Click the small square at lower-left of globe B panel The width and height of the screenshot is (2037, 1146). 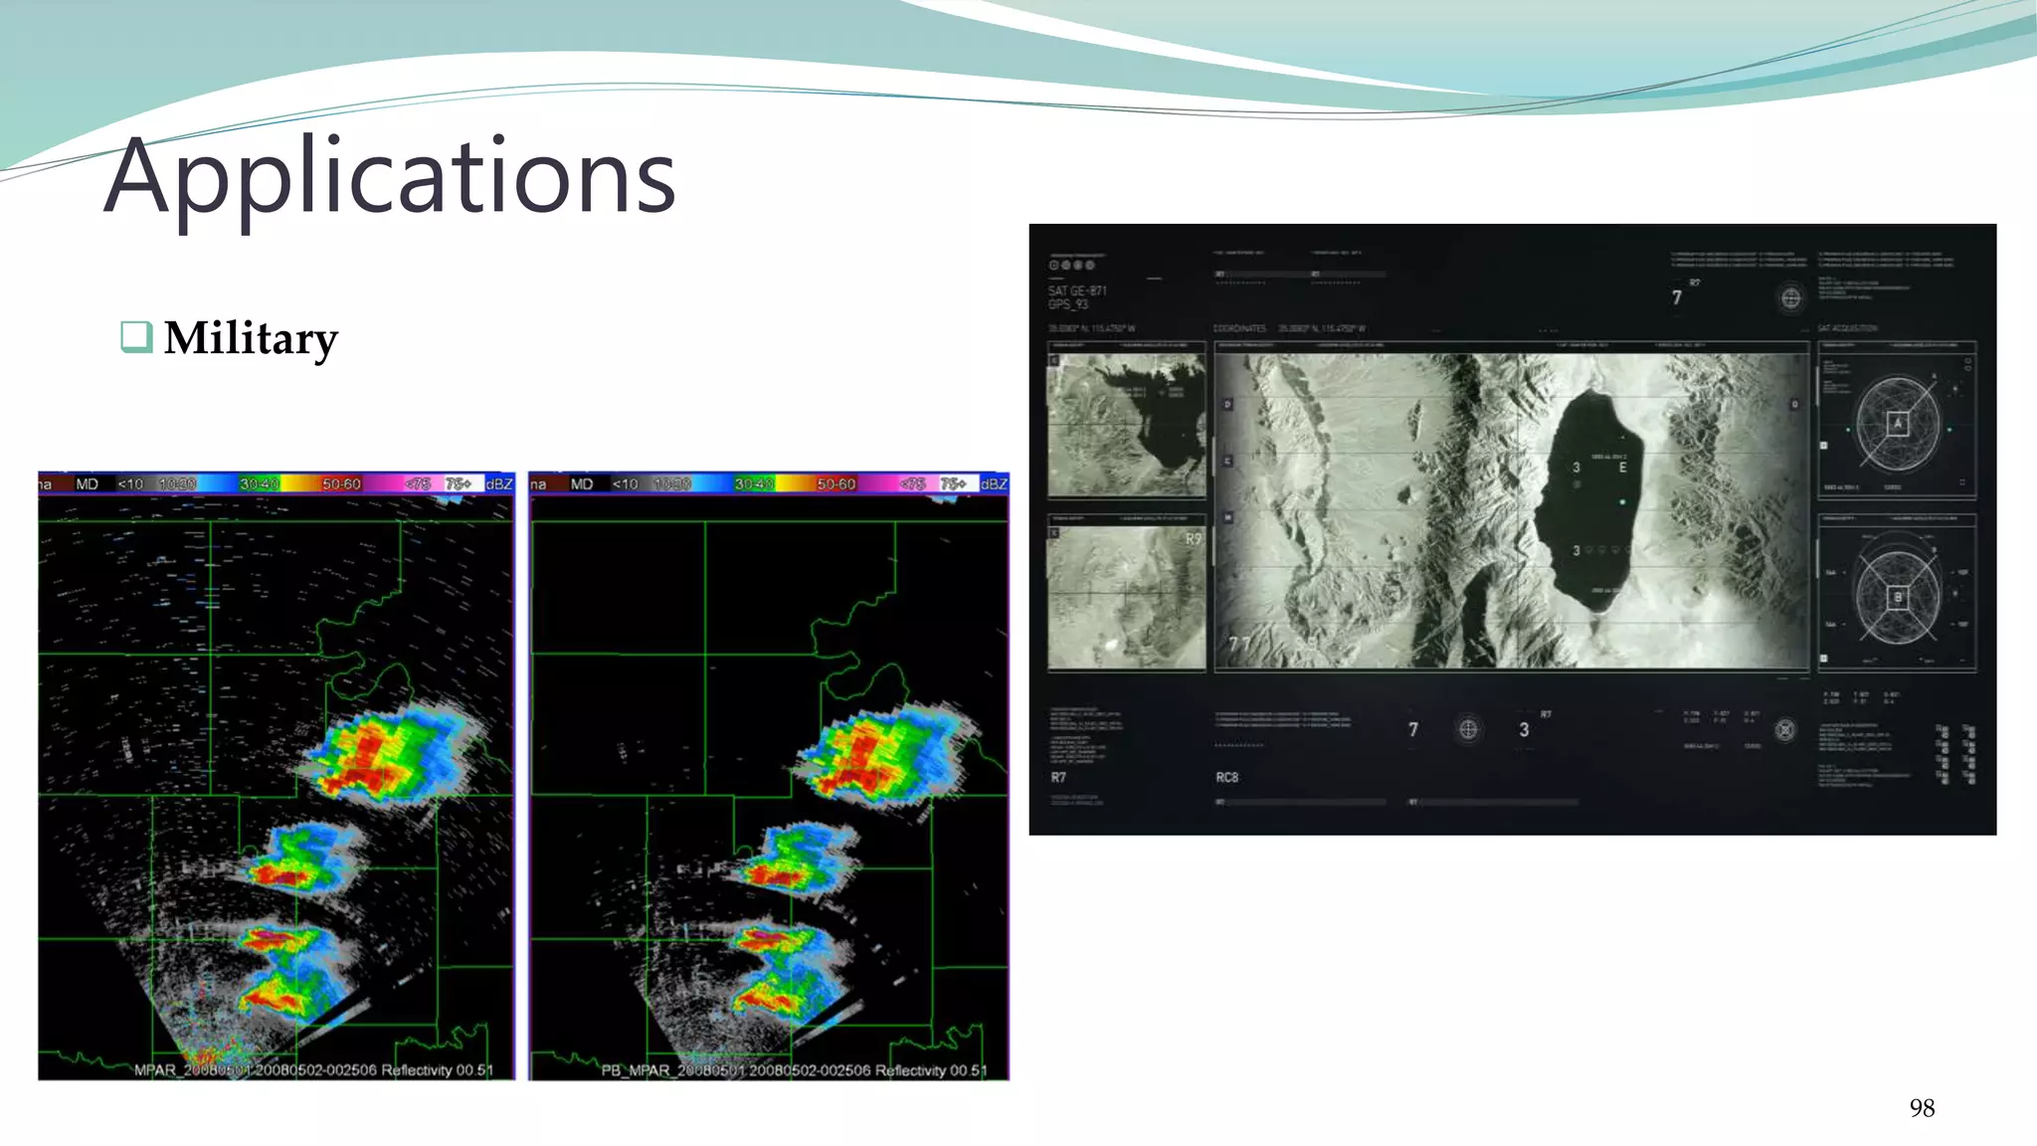pyautogui.click(x=1823, y=659)
